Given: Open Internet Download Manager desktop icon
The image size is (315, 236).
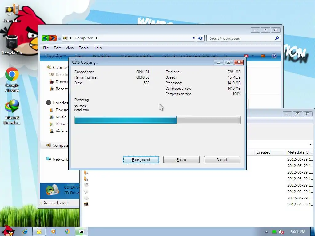Looking at the screenshot, I should pos(12,112).
